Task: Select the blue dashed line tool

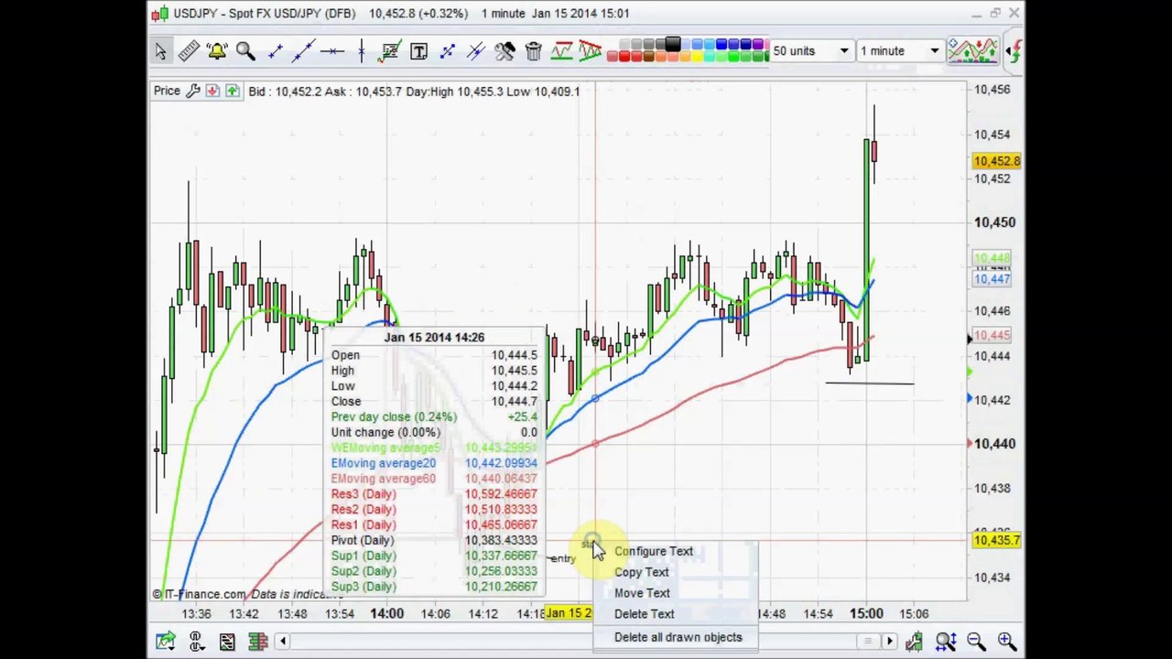Action: 447,51
